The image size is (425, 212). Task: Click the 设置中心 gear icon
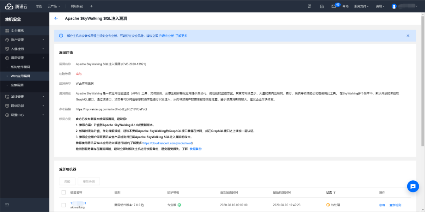(7, 115)
